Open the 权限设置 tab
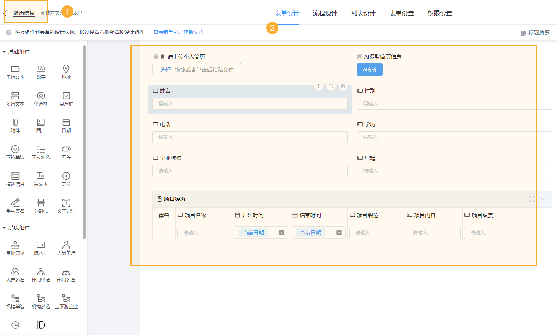557x335 pixels. coord(440,13)
